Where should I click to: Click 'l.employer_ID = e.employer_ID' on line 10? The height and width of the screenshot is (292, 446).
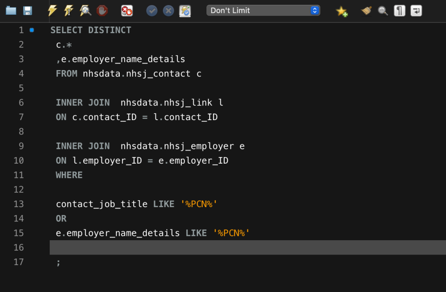150,161
